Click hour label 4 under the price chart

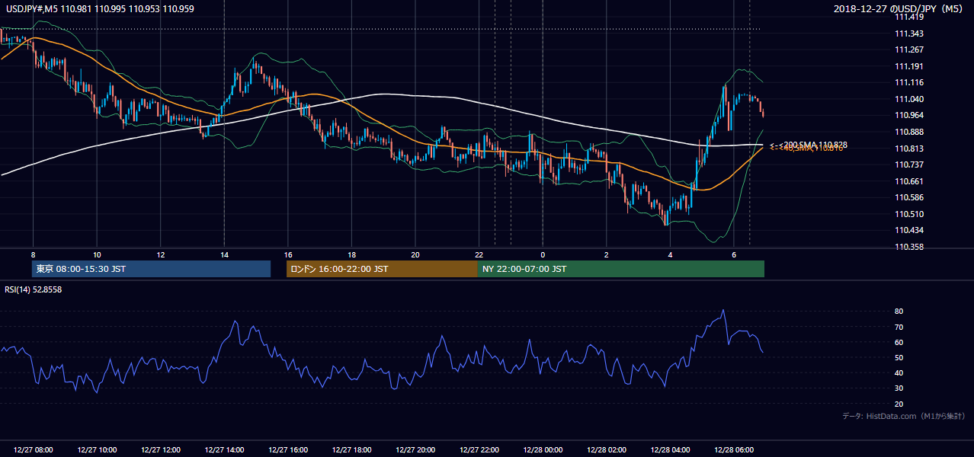670,254
